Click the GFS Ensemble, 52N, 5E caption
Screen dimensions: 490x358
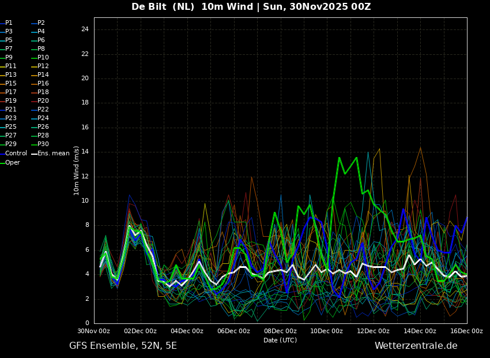click(x=123, y=346)
